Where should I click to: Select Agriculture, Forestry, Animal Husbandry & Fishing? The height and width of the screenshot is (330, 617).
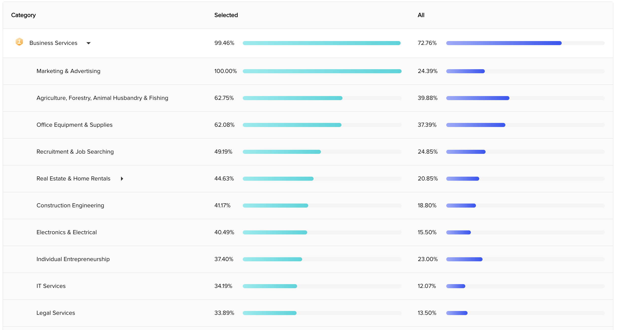coord(102,98)
